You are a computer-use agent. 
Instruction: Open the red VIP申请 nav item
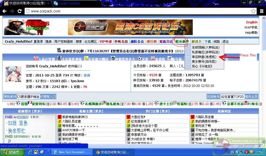pos(106,41)
